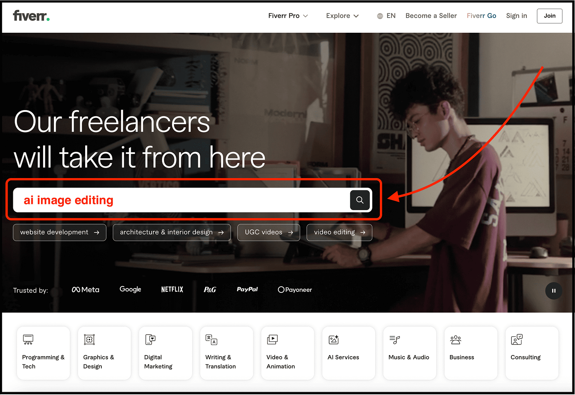This screenshot has height=395, width=575.
Task: Click the arrow on UGC videos chip
Action: pos(290,232)
